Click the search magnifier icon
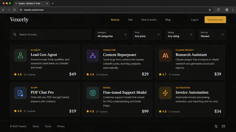Screen dimensions: 236x132 [x=15, y=34]
